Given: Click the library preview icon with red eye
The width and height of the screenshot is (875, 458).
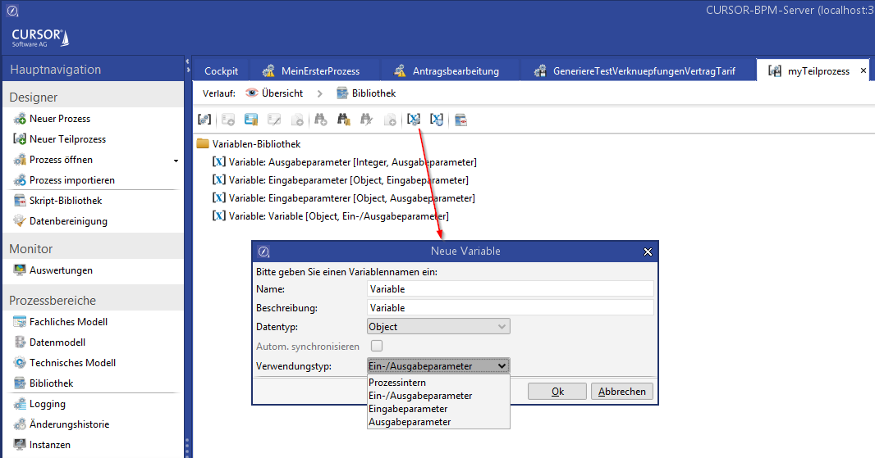Looking at the screenshot, I should point(461,120).
